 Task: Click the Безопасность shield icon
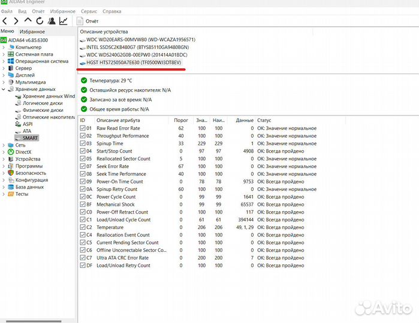coord(11,173)
